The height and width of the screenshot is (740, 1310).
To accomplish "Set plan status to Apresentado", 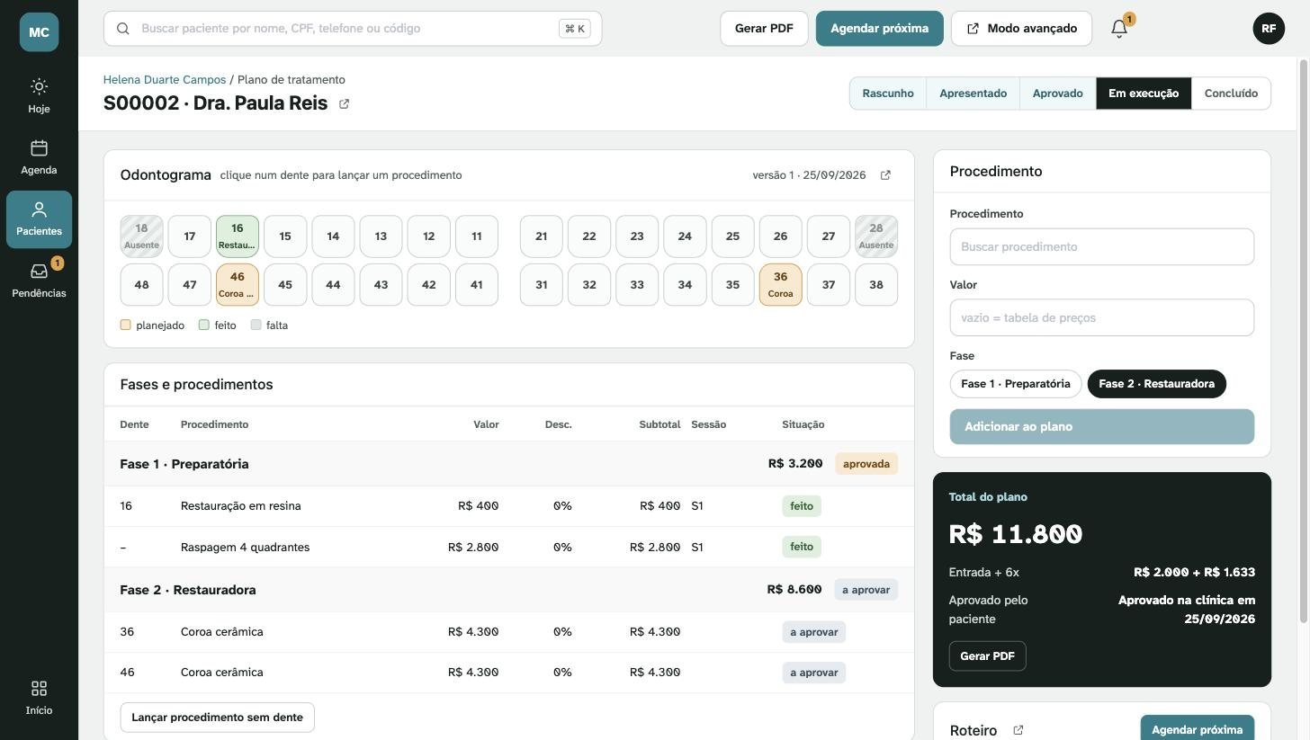I will (x=973, y=94).
